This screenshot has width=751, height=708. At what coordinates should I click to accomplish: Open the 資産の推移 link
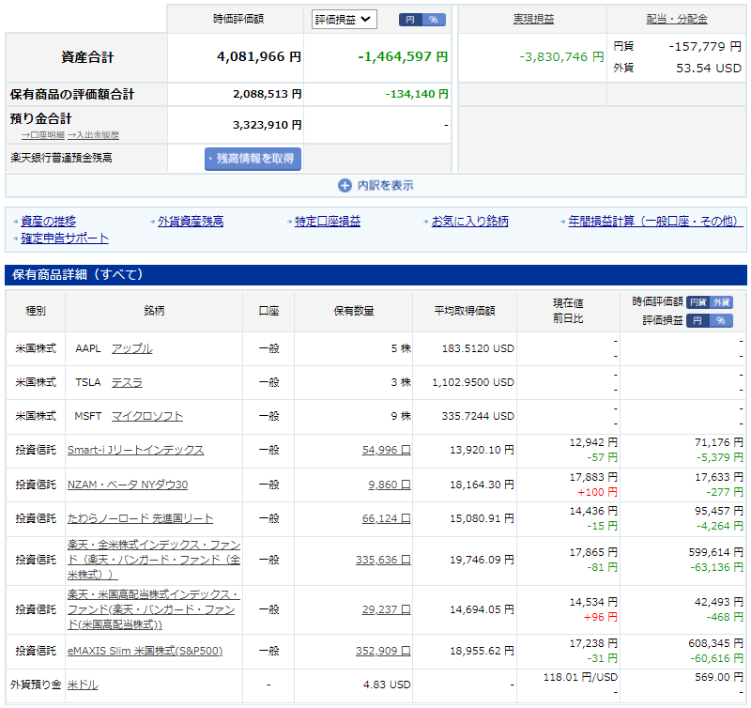pos(48,222)
